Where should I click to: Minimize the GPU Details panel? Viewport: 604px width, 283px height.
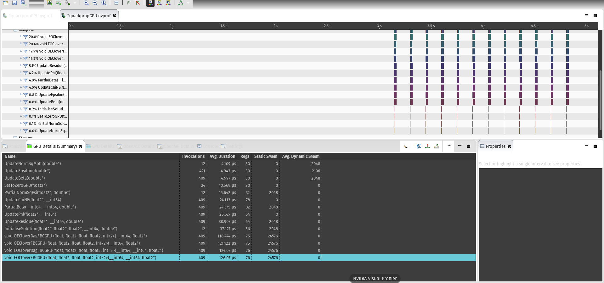tap(460, 146)
